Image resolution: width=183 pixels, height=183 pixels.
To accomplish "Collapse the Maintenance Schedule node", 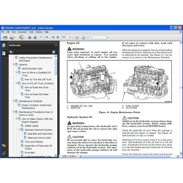I will click(14, 101).
